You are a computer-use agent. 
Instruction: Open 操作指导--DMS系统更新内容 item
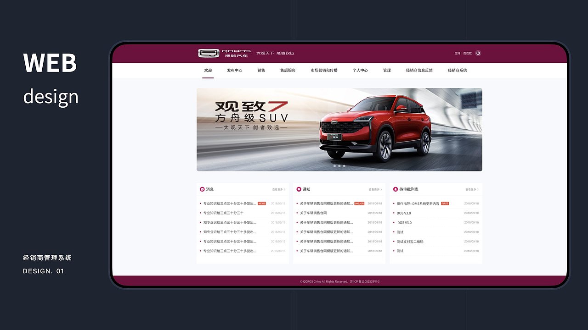(x=418, y=203)
